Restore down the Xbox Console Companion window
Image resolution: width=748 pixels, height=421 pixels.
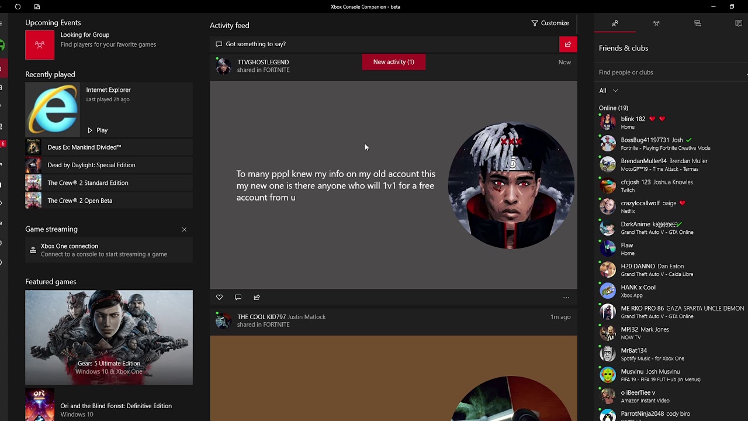pyautogui.click(x=732, y=6)
